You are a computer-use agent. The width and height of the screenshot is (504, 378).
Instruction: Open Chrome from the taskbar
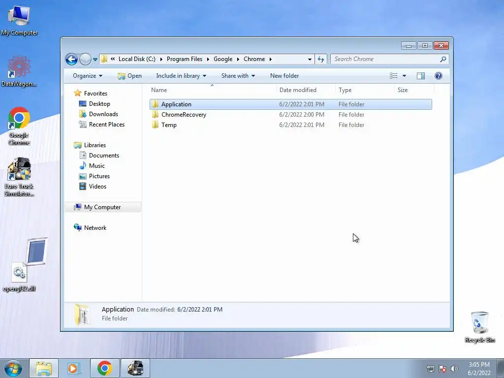[x=104, y=368]
